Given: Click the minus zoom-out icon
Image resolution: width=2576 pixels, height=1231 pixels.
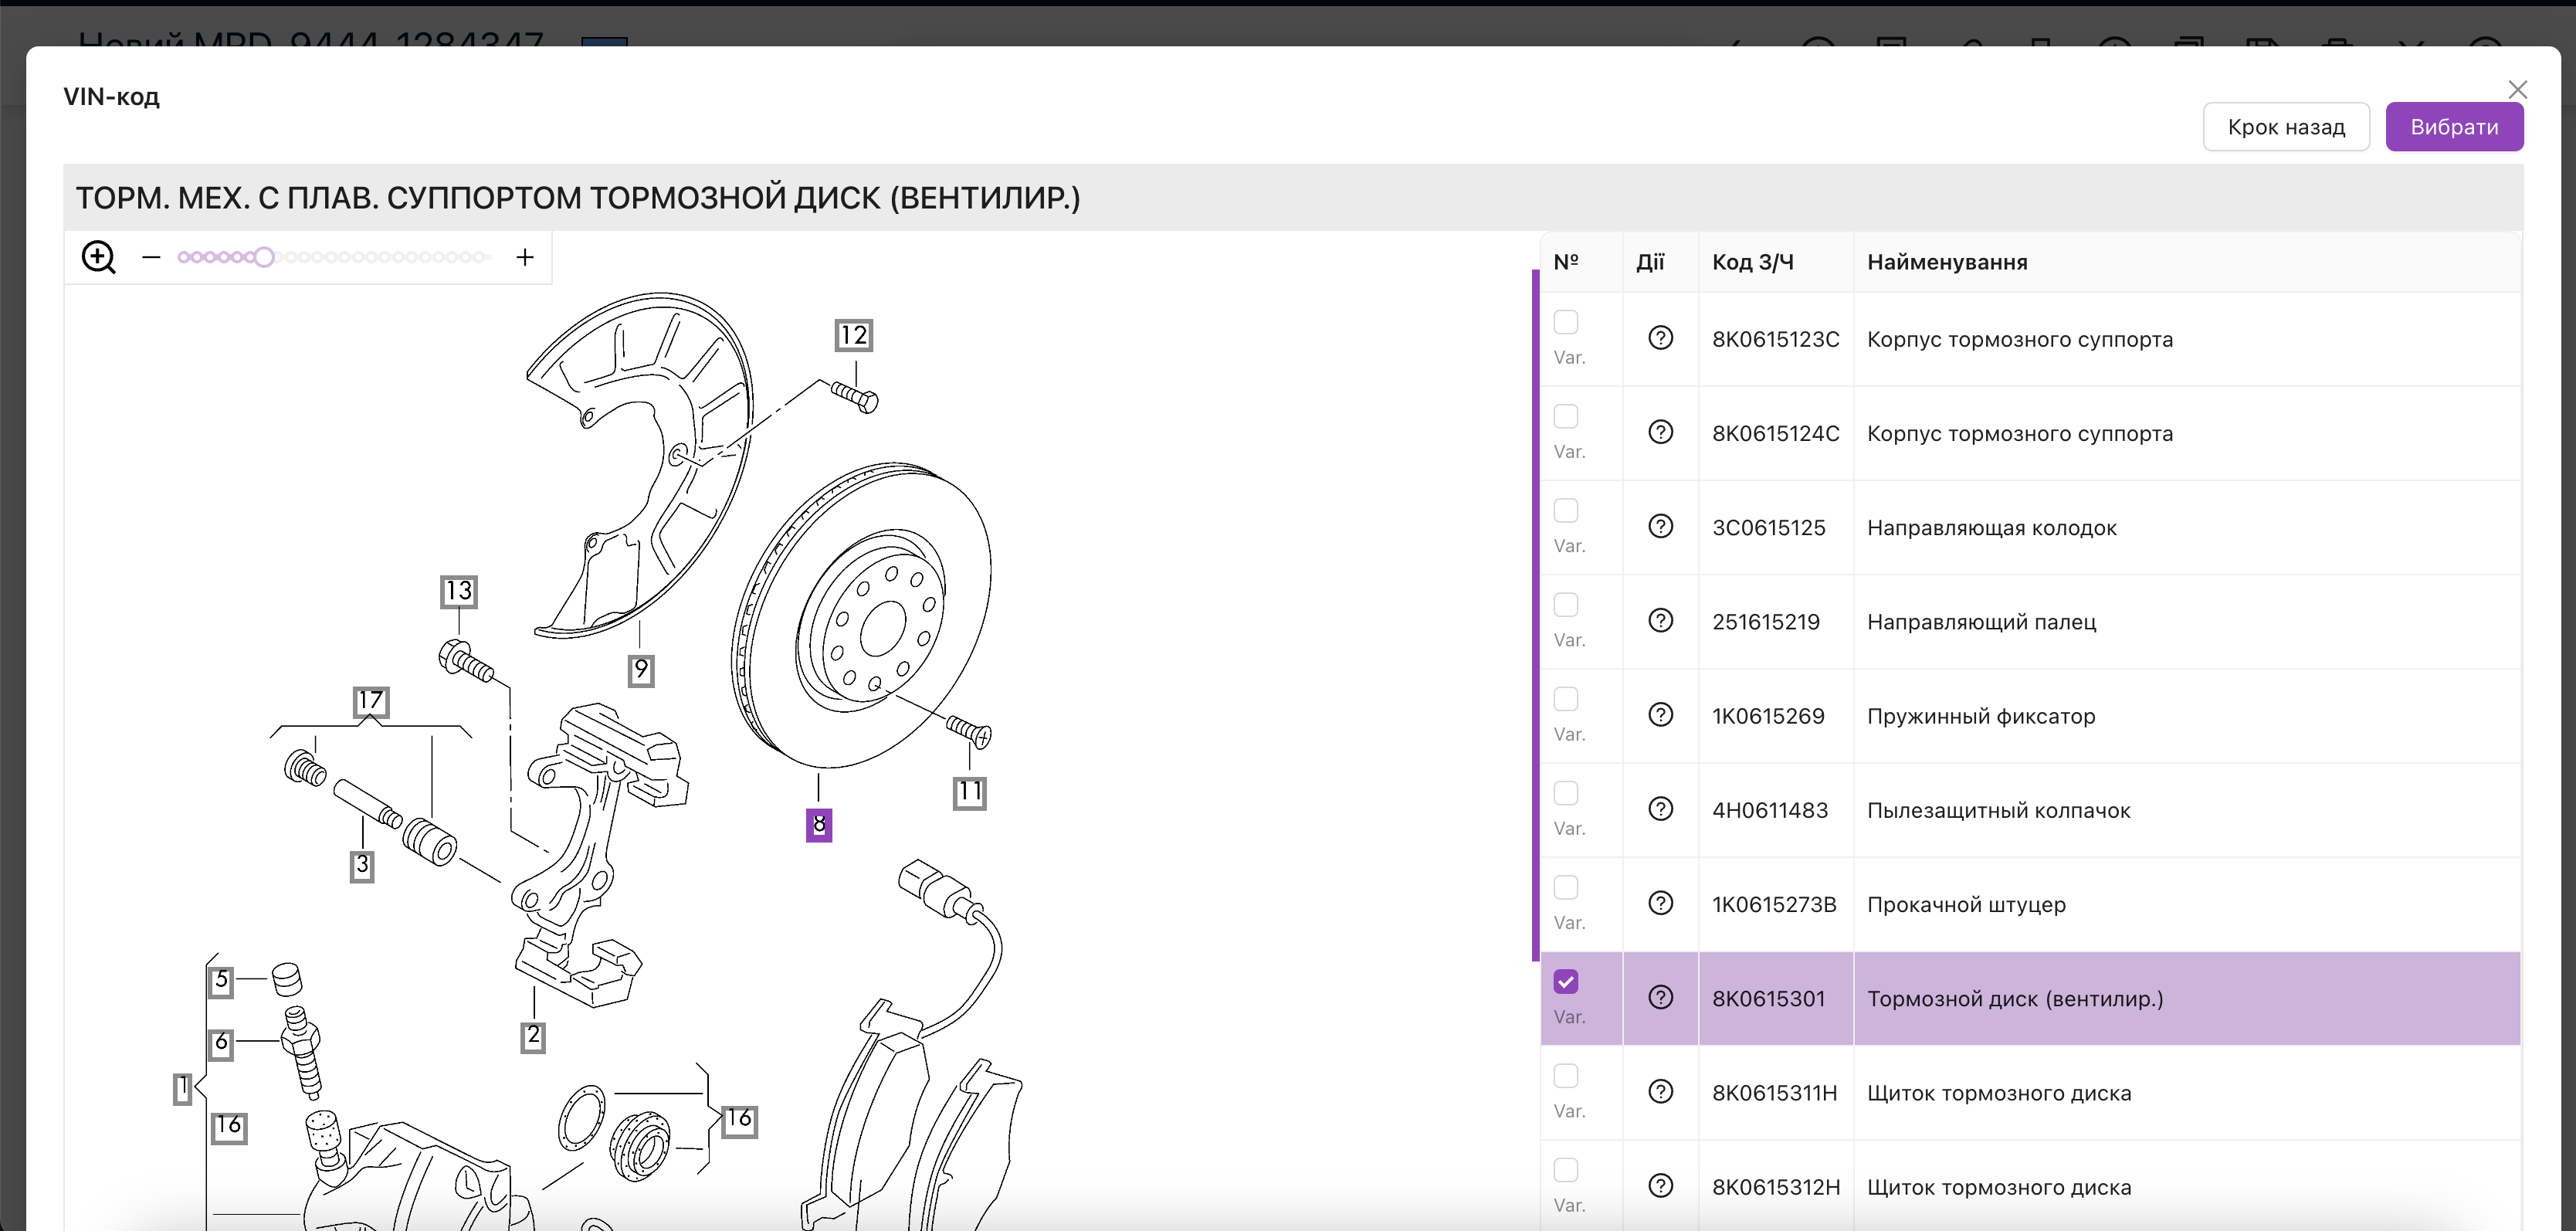Looking at the screenshot, I should coord(151,257).
